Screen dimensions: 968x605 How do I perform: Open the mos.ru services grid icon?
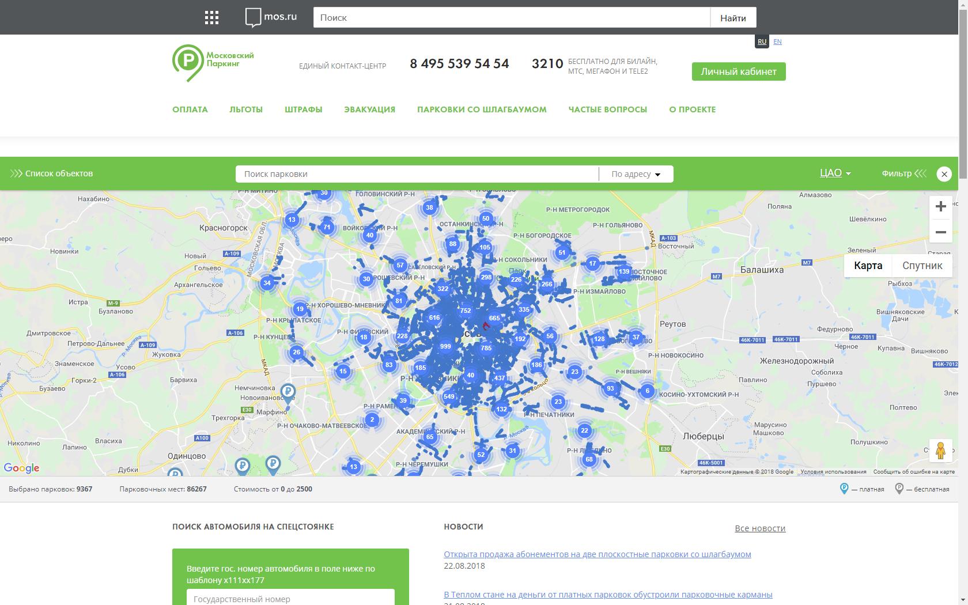(211, 18)
